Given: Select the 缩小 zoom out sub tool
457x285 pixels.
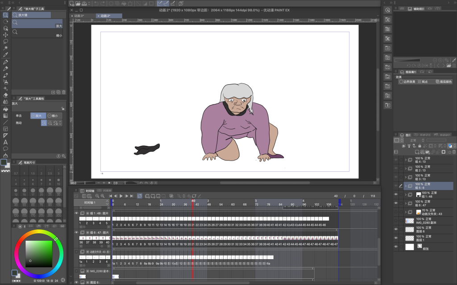Looking at the screenshot, I should pos(37,33).
